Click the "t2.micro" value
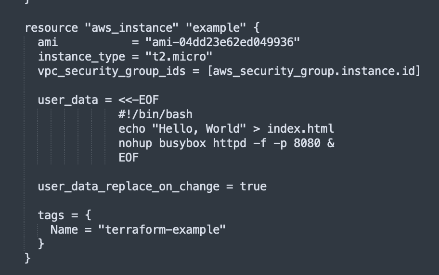Viewport: 439px width, 275px height. point(179,57)
